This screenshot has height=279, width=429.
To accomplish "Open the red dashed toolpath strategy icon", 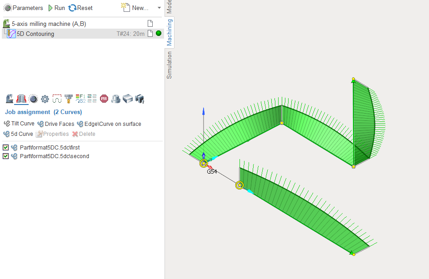I will coord(57,99).
